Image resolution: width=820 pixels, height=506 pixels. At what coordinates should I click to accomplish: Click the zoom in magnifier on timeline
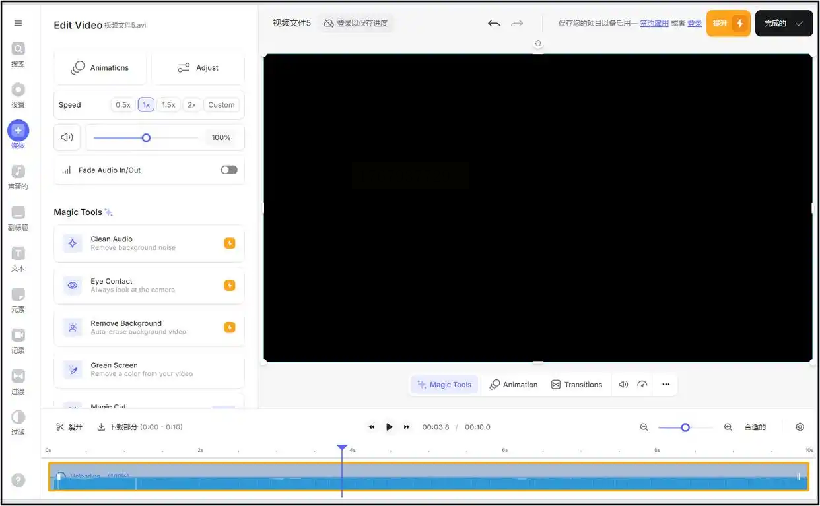point(728,427)
